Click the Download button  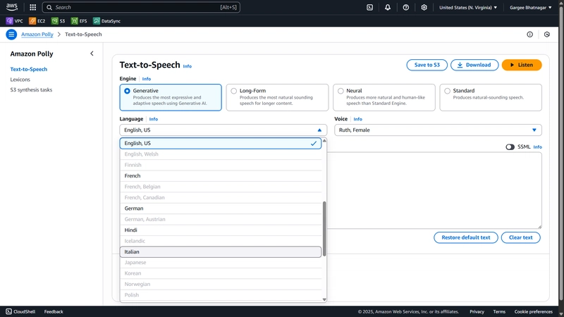pyautogui.click(x=474, y=65)
